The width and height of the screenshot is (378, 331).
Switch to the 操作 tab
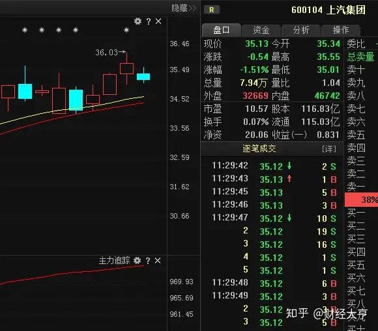coord(341,30)
